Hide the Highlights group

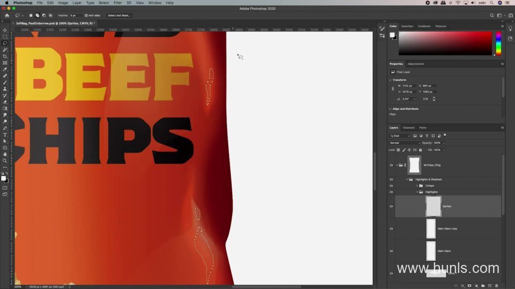coord(391,192)
